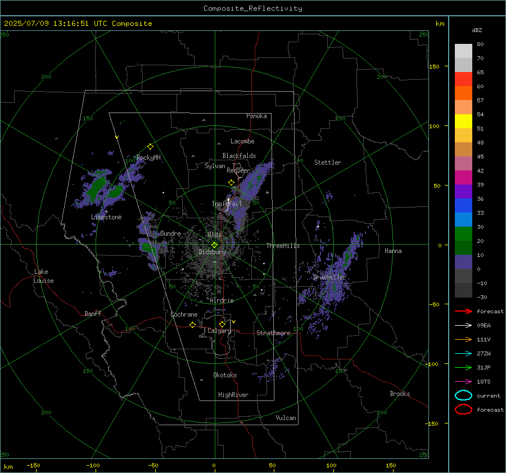Screen dimensions: 506x473
Task: Click the Banff label
Action: click(x=93, y=314)
